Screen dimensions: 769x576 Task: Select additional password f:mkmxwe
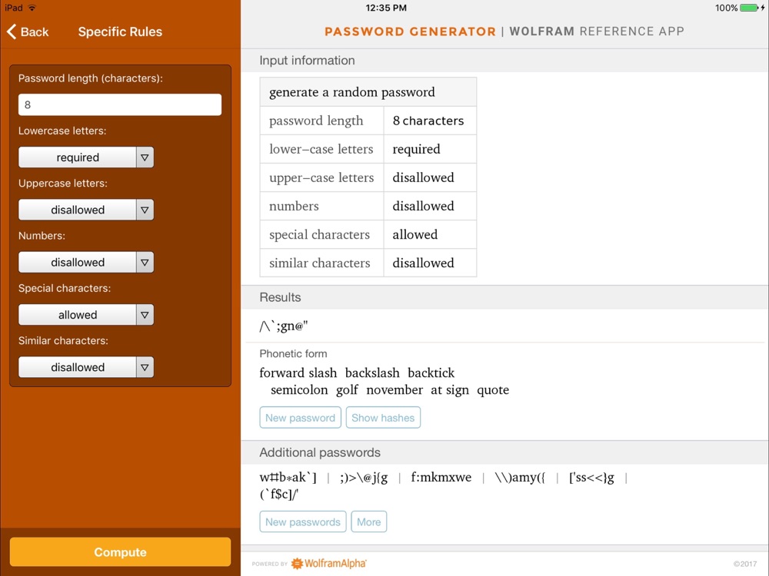tap(441, 477)
